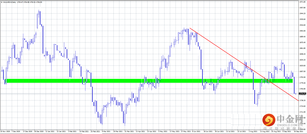
Task: Select the green horizontal support zone rectangle
Action: pyautogui.click(x=149, y=81)
